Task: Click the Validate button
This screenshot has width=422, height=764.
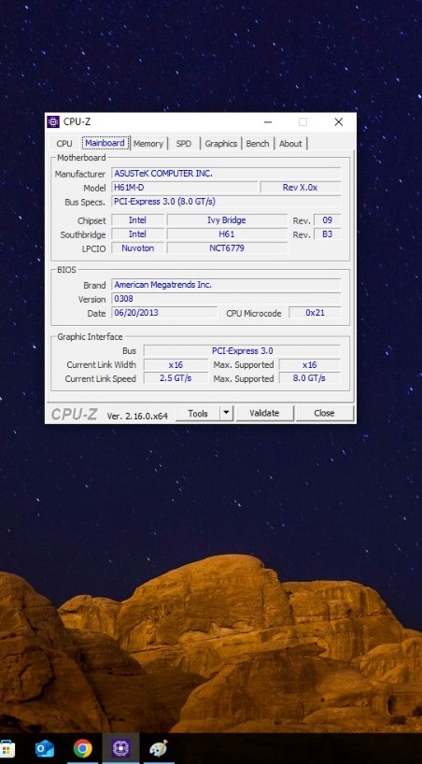Action: pyautogui.click(x=264, y=413)
